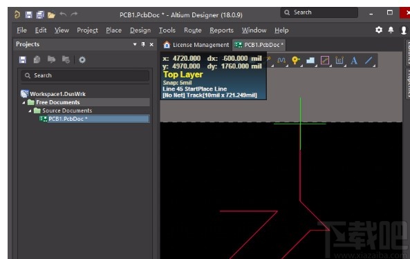Screen dimensions: 410x259
Task: Undo the last action
Action: (x=63, y=14)
